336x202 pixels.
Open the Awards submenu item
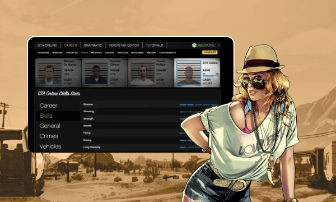pyautogui.click(x=151, y=53)
